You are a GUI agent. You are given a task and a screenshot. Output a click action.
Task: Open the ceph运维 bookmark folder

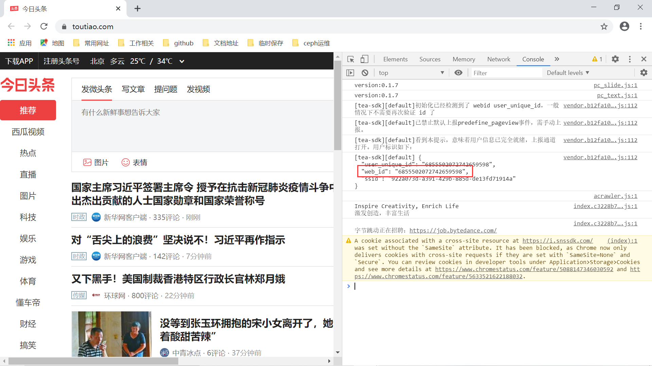311,43
